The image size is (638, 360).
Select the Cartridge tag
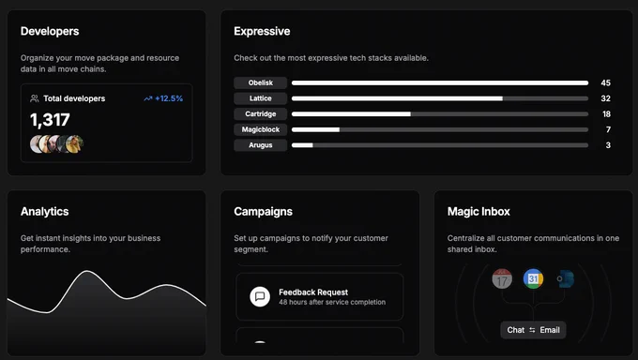click(261, 113)
